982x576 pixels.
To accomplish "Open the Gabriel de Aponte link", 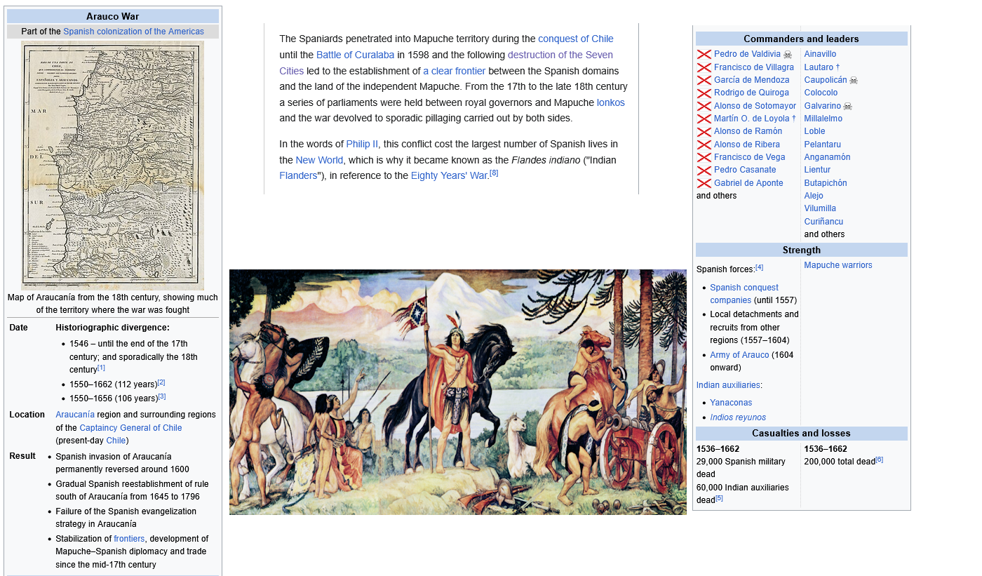I will tap(748, 183).
